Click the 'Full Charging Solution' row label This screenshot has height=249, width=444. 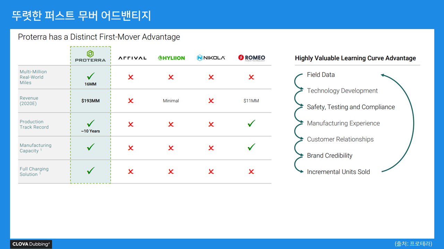click(x=34, y=172)
